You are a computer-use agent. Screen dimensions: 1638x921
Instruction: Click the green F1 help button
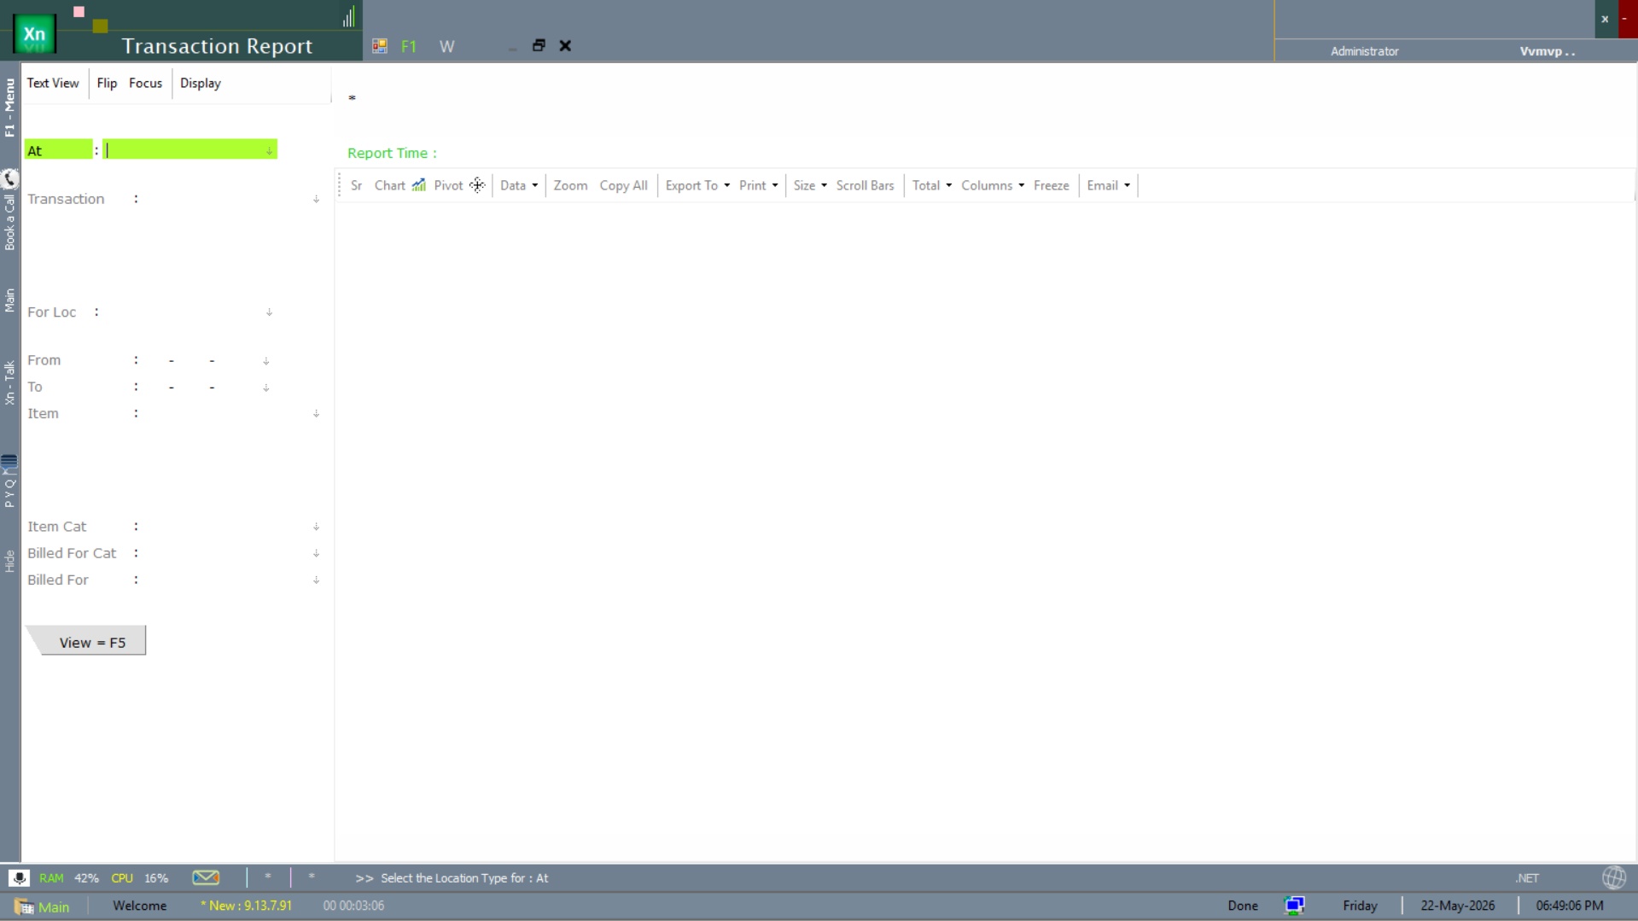click(x=409, y=46)
